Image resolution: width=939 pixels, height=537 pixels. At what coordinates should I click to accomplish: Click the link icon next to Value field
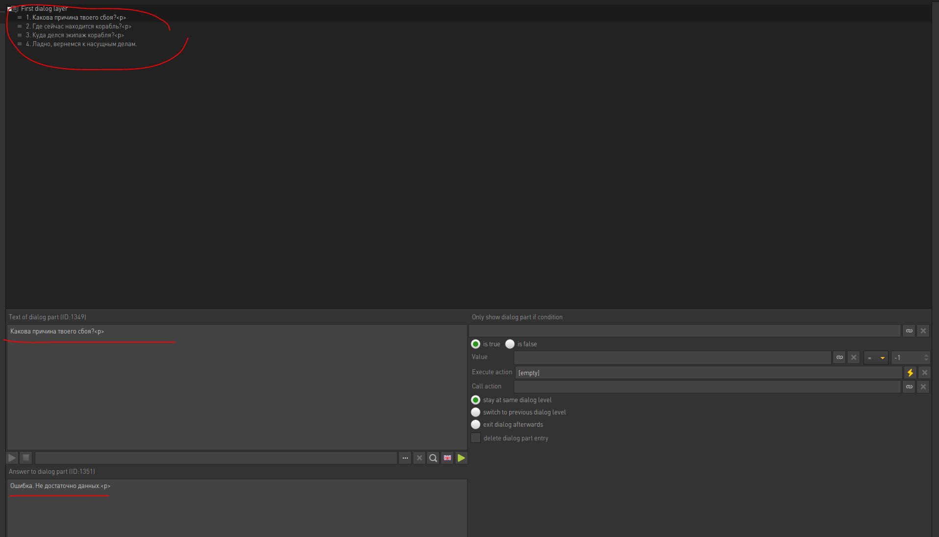pyautogui.click(x=840, y=358)
